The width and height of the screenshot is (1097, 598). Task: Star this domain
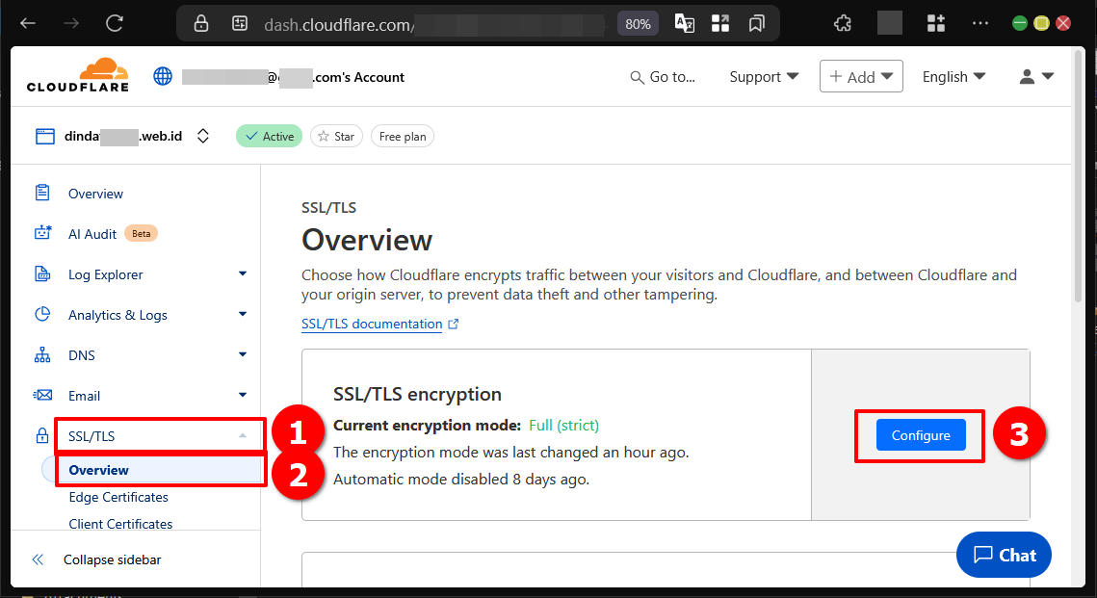click(336, 137)
